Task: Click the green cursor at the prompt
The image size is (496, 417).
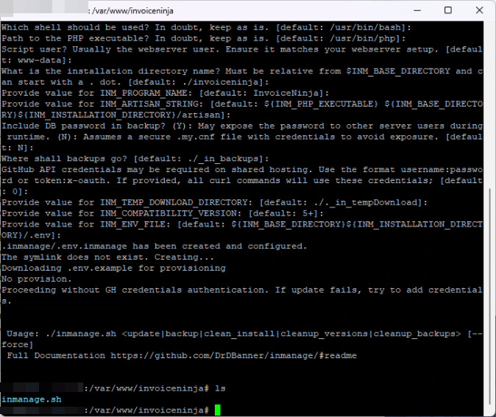Action: point(218,410)
